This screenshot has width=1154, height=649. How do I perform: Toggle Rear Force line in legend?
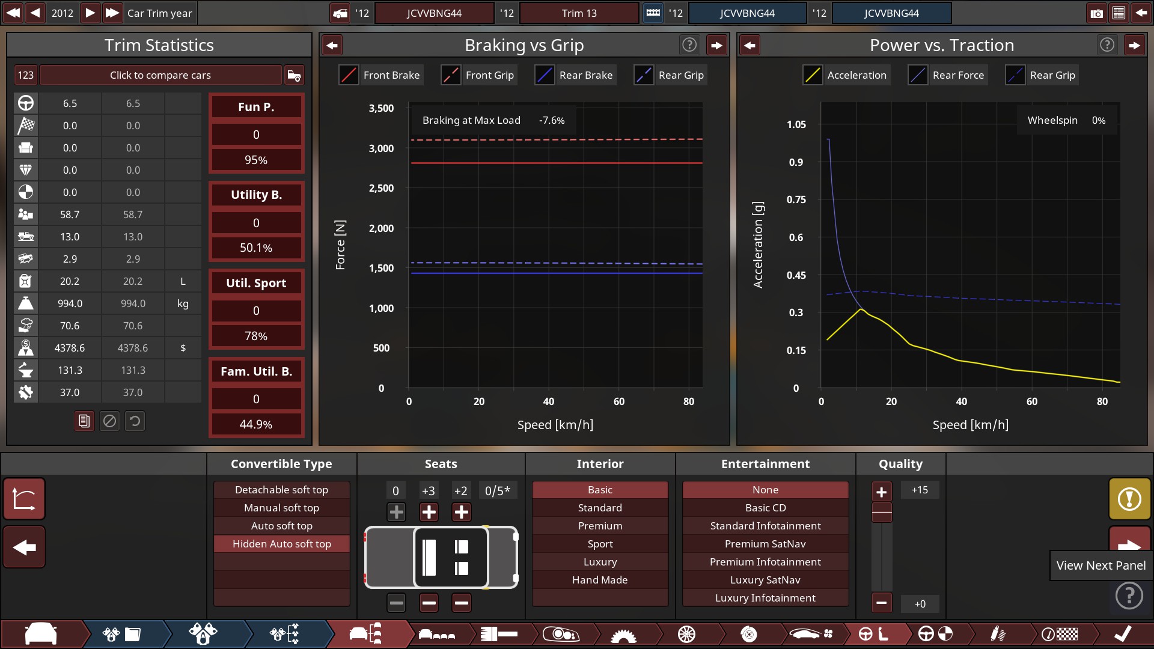pos(948,75)
